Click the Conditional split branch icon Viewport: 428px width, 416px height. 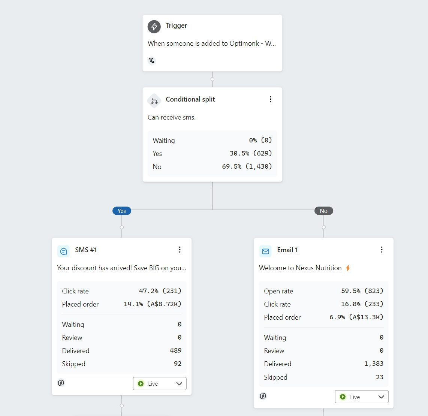[x=154, y=100]
